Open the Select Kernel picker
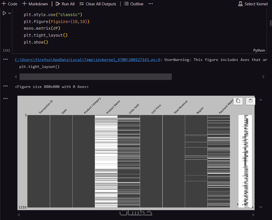This screenshot has height=220, width=272. 253,4
